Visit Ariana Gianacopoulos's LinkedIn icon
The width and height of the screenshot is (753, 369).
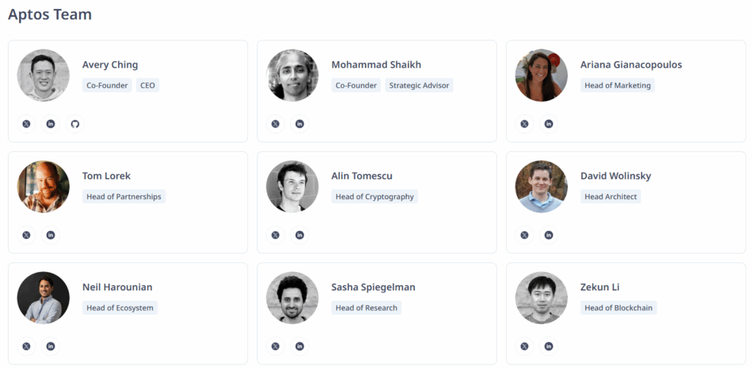(x=549, y=123)
